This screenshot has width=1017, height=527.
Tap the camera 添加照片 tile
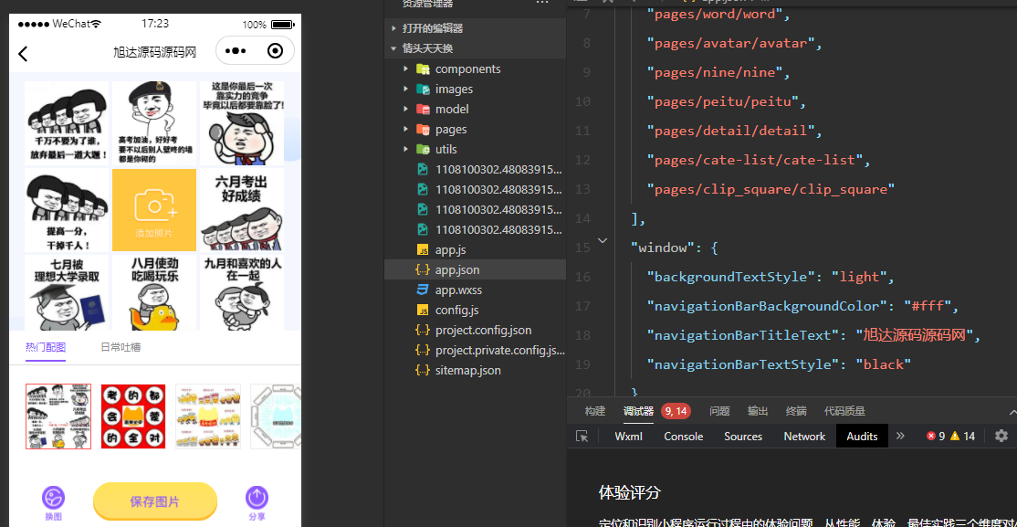[154, 210]
